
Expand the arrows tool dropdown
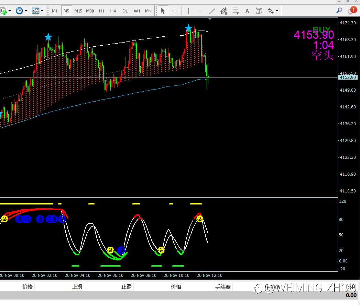click(x=277, y=11)
